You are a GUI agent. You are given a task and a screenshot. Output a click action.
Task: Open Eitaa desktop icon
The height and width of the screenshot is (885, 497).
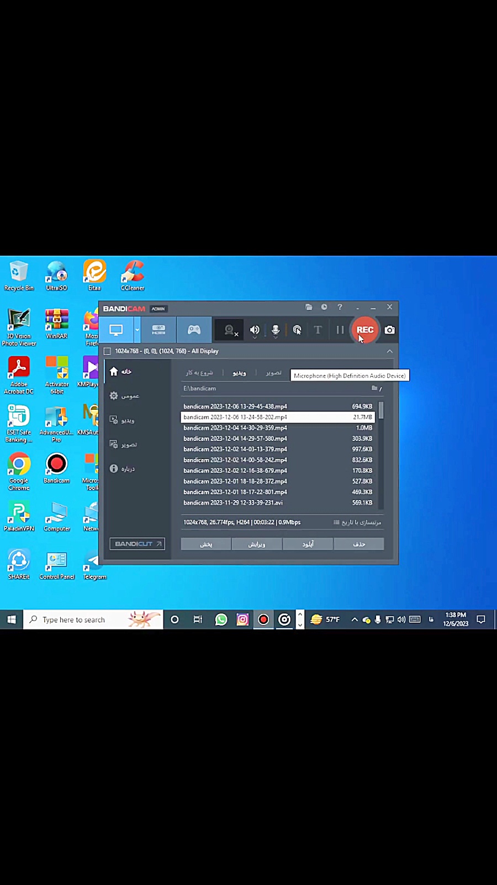94,276
